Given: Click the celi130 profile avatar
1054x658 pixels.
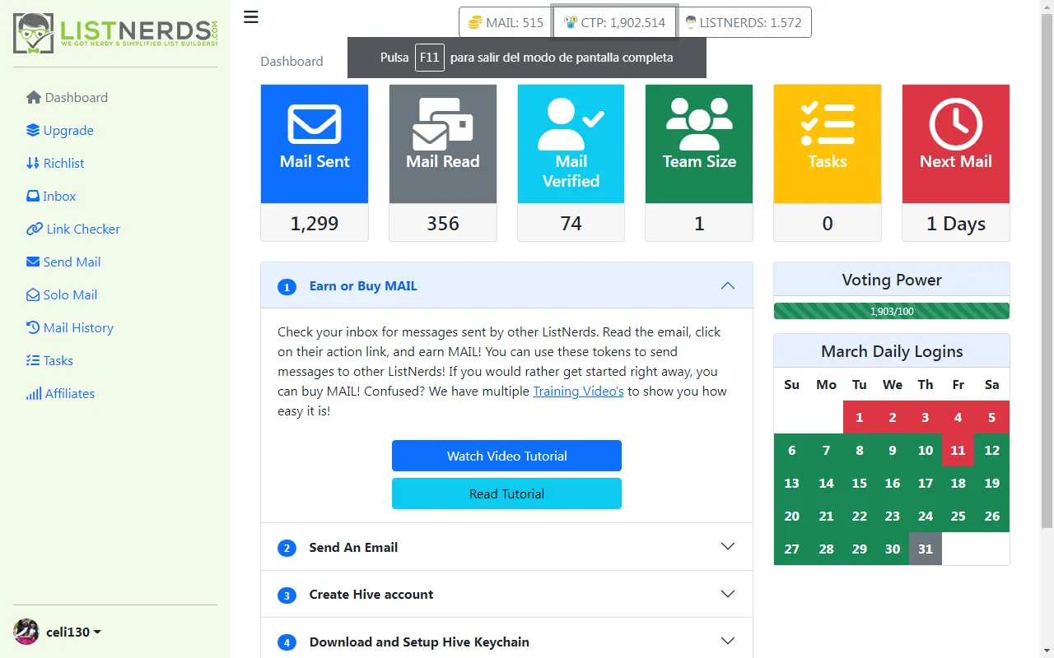Looking at the screenshot, I should pyautogui.click(x=26, y=632).
